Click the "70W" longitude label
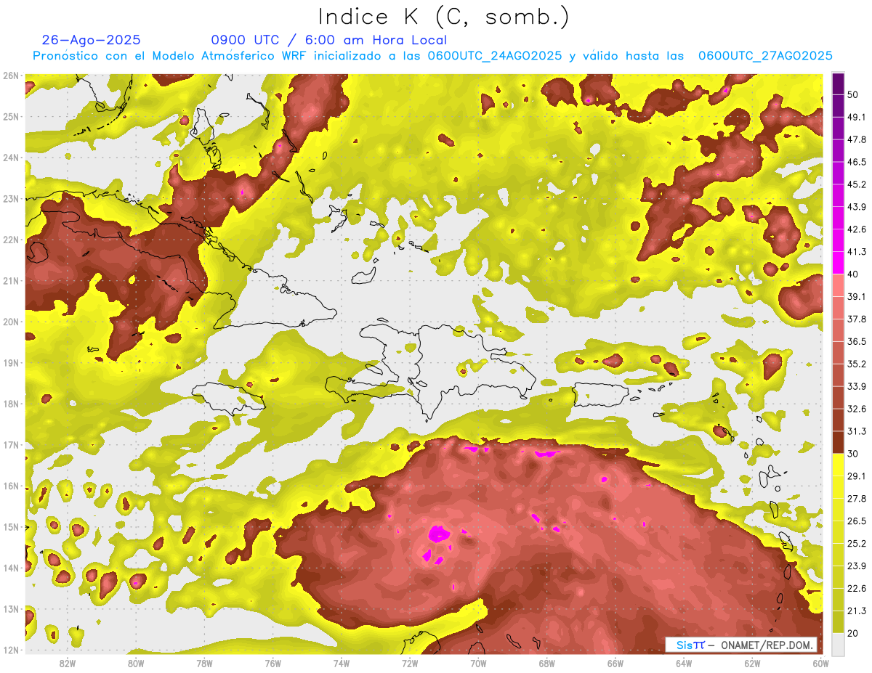This screenshot has height=673, width=872. click(x=478, y=663)
